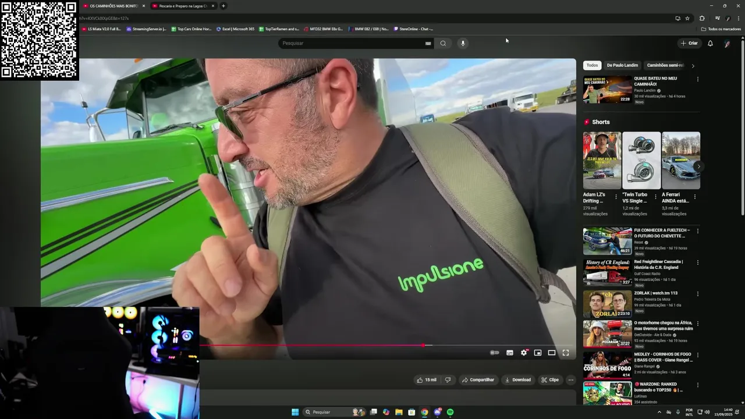Open options for Twin Turbo short
Image resolution: width=745 pixels, height=419 pixels.
(655, 197)
